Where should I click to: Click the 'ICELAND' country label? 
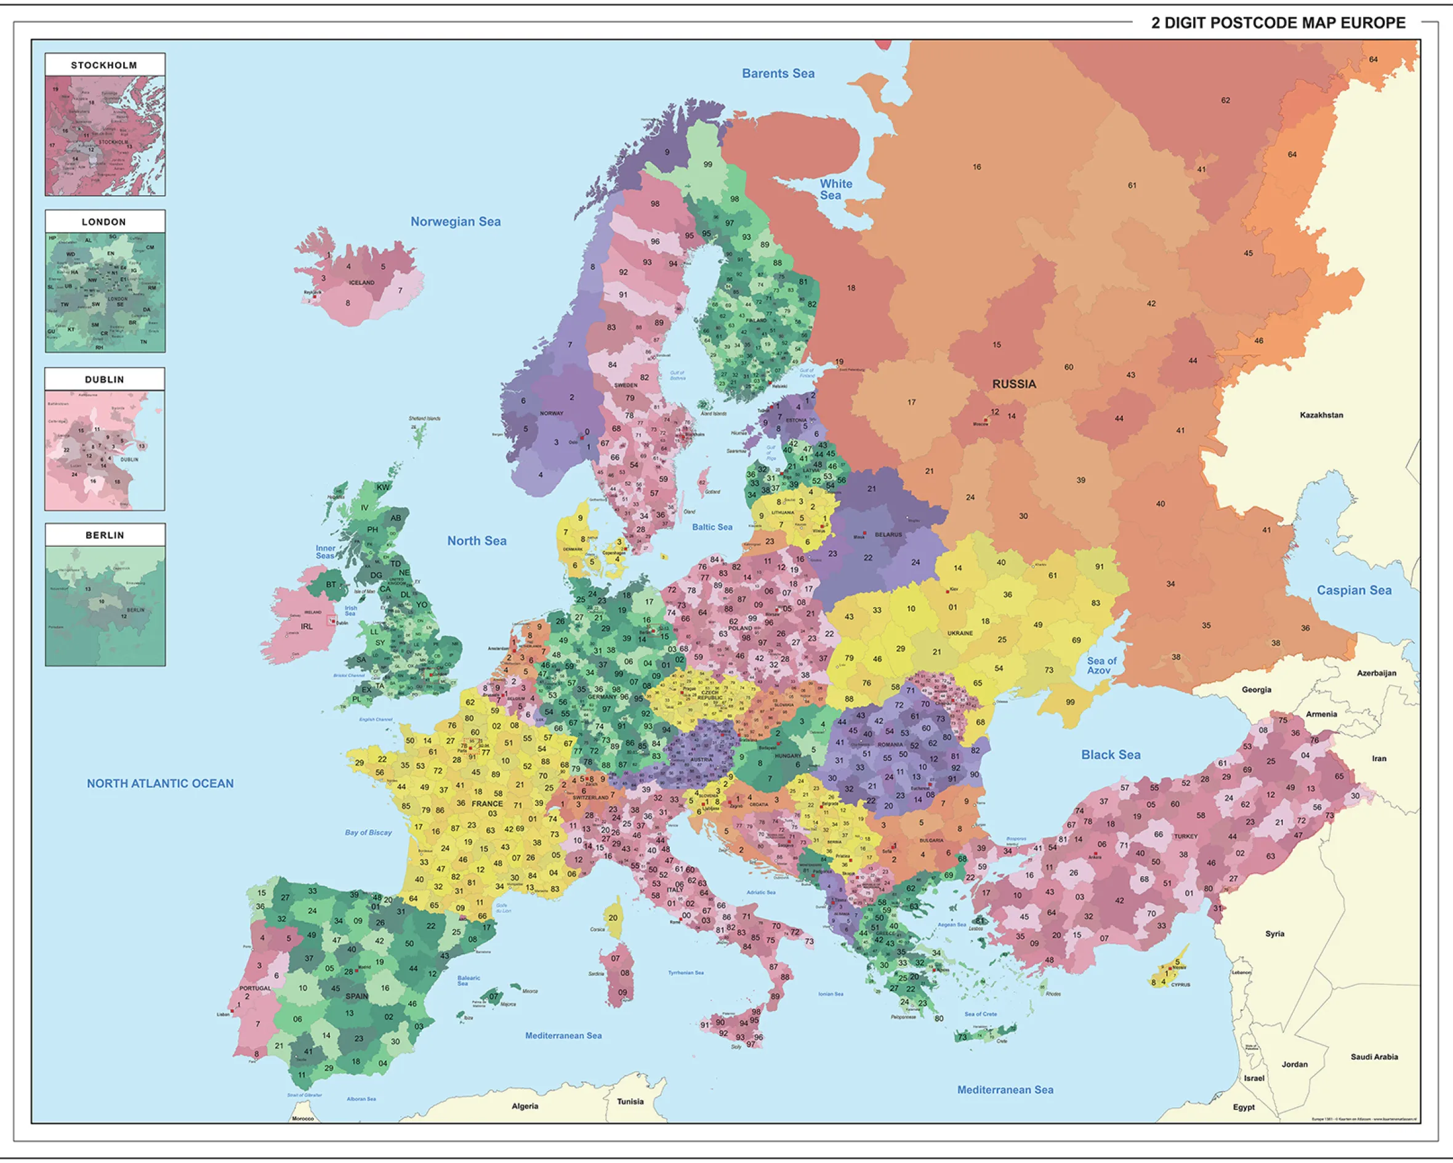[x=362, y=283]
